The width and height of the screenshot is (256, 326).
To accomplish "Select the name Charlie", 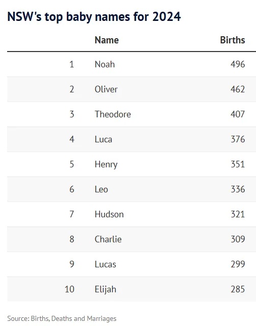I will click(x=108, y=239).
